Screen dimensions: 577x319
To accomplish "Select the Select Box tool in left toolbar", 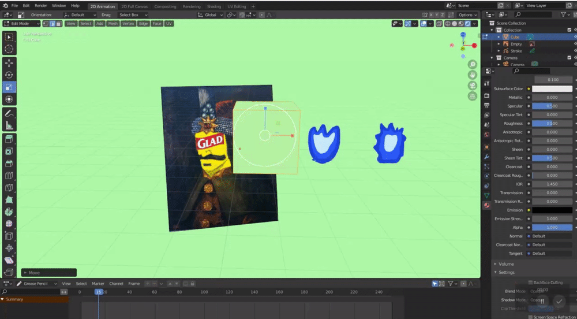I will click(x=9, y=37).
